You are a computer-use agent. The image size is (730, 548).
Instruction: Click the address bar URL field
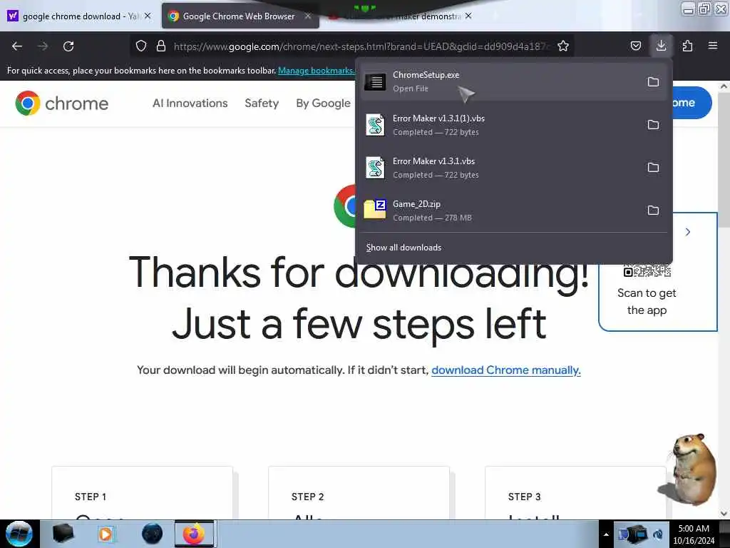pyautogui.click(x=361, y=46)
